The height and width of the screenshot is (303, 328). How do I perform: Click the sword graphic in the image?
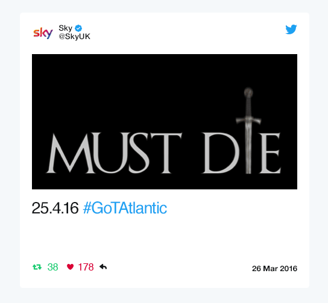pos(248,130)
